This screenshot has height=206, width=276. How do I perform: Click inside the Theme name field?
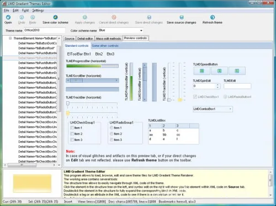click(x=44, y=30)
